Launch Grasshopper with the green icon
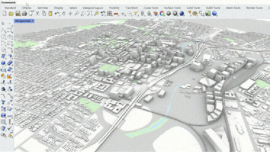This screenshot has width=270, height=152. click(x=208, y=13)
